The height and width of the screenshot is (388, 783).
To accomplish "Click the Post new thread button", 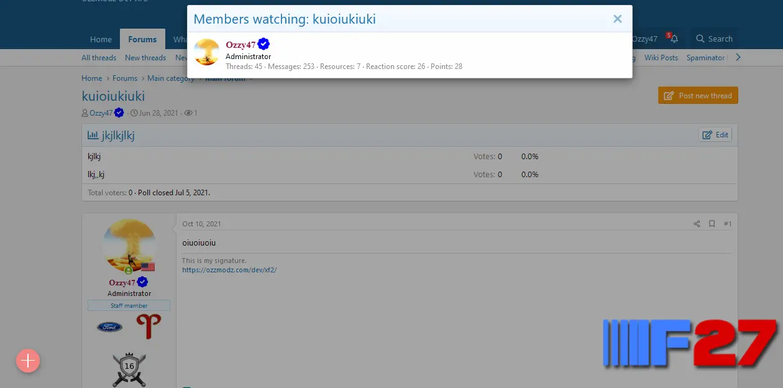I will click(698, 96).
